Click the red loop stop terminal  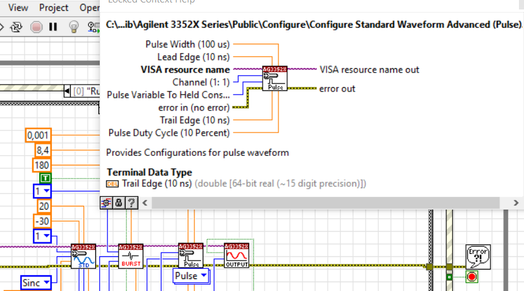(472, 277)
